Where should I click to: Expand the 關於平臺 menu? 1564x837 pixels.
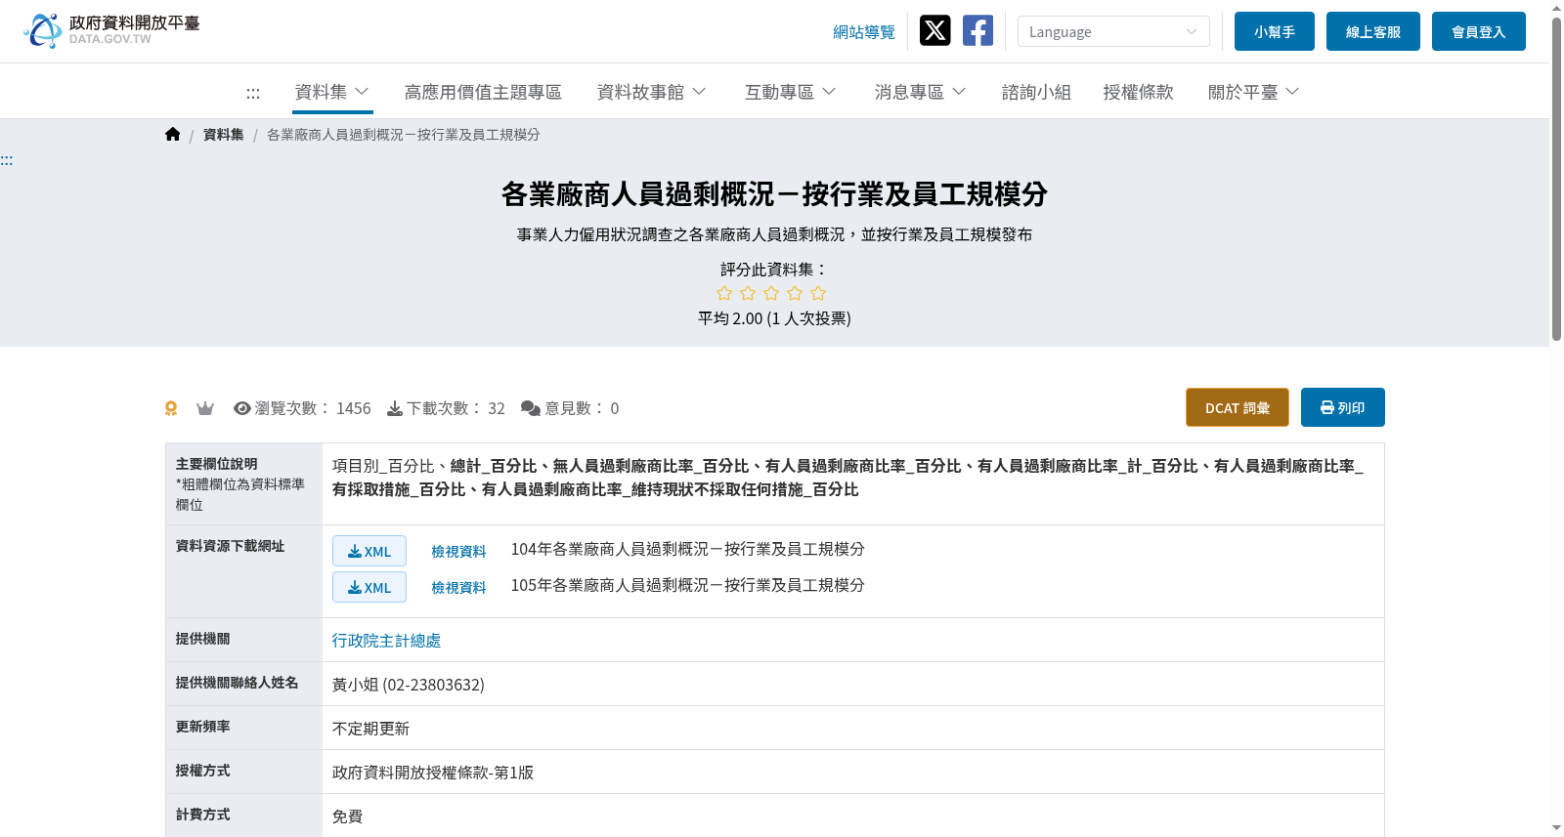tap(1253, 92)
